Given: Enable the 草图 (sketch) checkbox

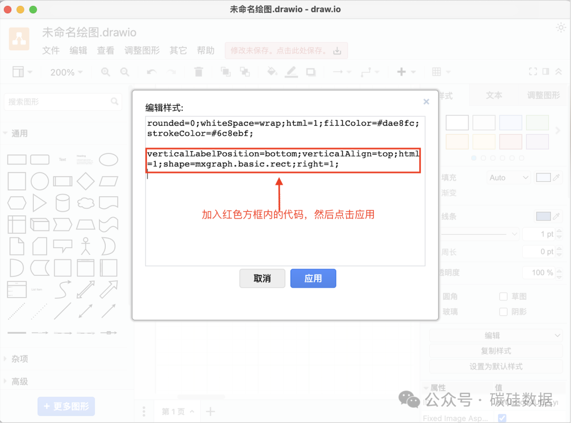Looking at the screenshot, I should coord(503,296).
